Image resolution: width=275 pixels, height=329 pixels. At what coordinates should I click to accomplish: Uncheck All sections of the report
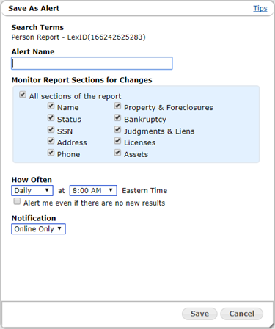[23, 95]
